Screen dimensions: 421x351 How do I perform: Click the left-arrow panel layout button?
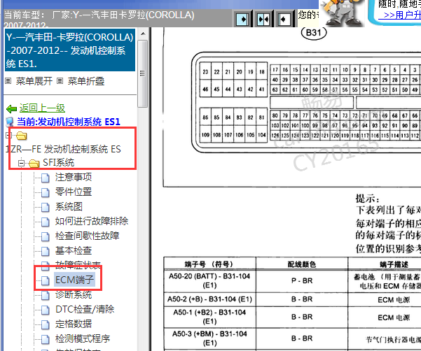click(x=284, y=20)
